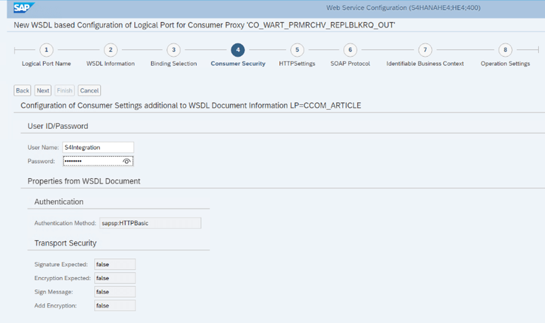Click the 'Configuration of Consumer Settings' heading
The image size is (545, 323).
191,105
